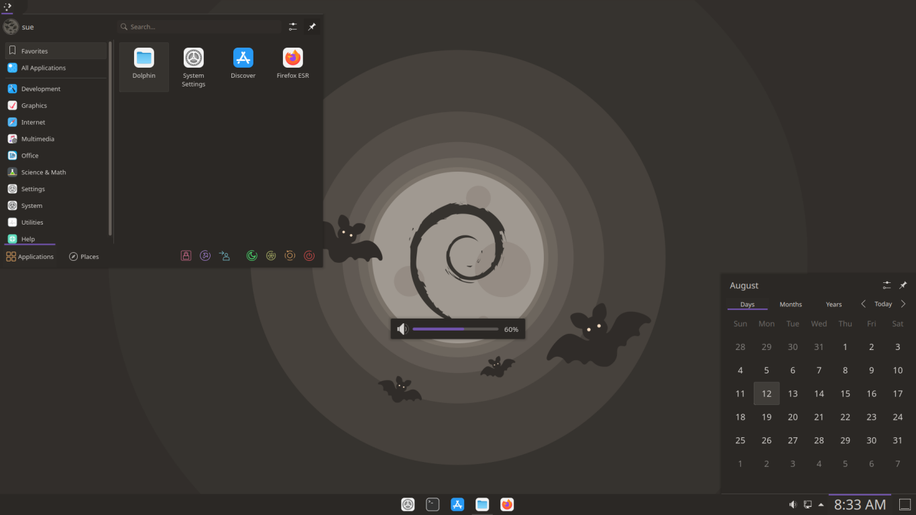Image resolution: width=916 pixels, height=515 pixels.
Task: Click the launcher category list scrollbar
Action: [x=110, y=139]
